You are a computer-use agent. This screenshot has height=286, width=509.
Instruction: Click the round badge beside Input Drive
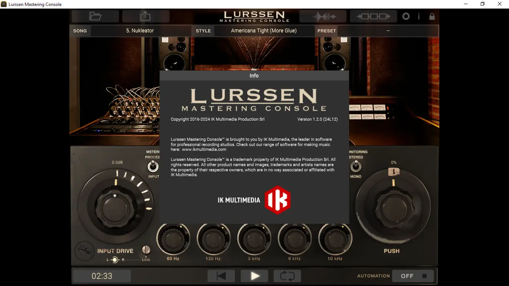[x=84, y=251]
